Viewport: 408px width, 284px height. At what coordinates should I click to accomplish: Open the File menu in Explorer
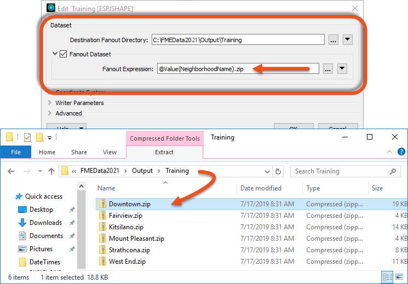[16, 152]
